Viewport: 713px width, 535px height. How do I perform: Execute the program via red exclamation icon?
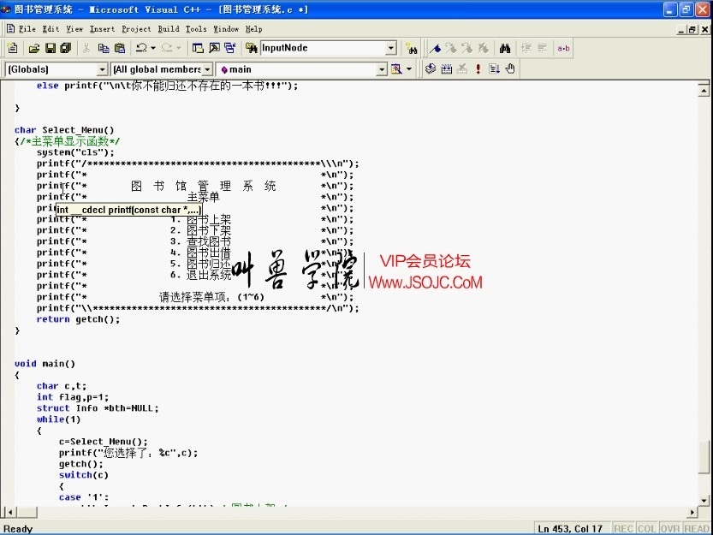click(478, 68)
